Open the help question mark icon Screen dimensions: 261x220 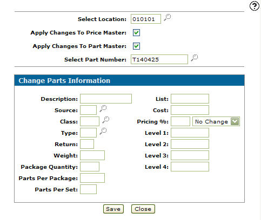pyautogui.click(x=254, y=6)
